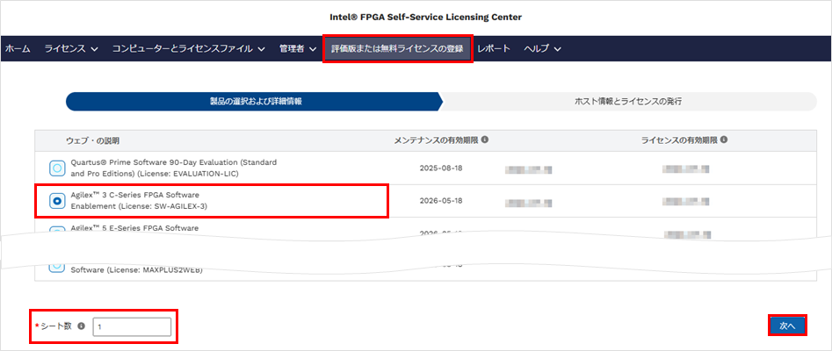Click Agilex 3 C-Series SW-AGILEX-3 description text
The width and height of the screenshot is (832, 351).
tap(139, 201)
